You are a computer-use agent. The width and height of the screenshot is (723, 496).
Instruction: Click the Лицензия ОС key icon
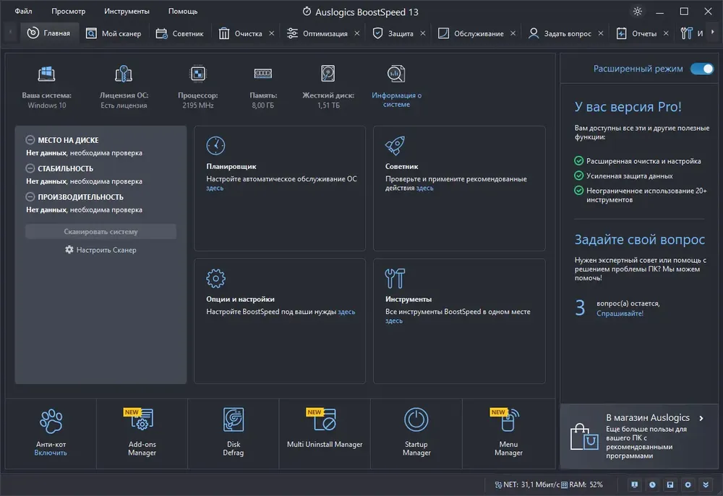124,74
